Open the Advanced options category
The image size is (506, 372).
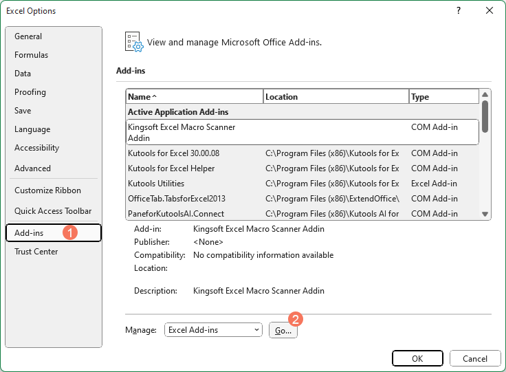(x=32, y=168)
